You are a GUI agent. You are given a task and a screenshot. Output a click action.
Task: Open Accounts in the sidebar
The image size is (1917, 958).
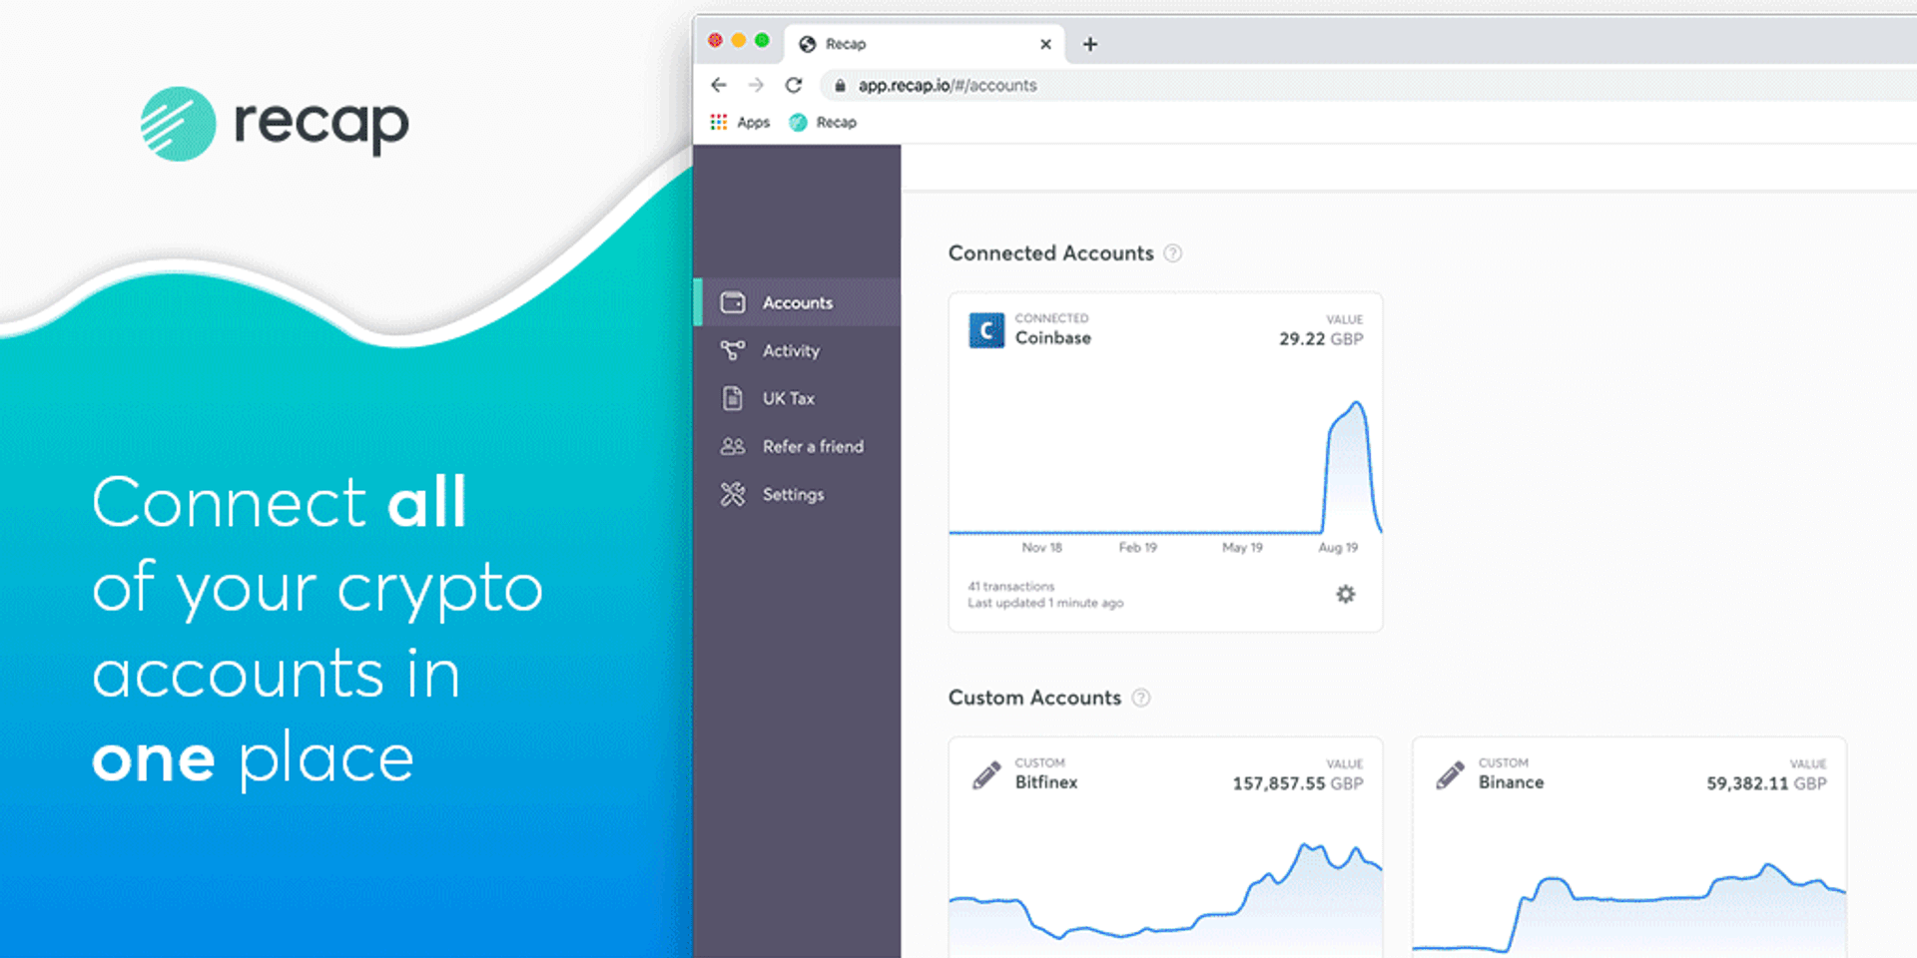pos(798,302)
